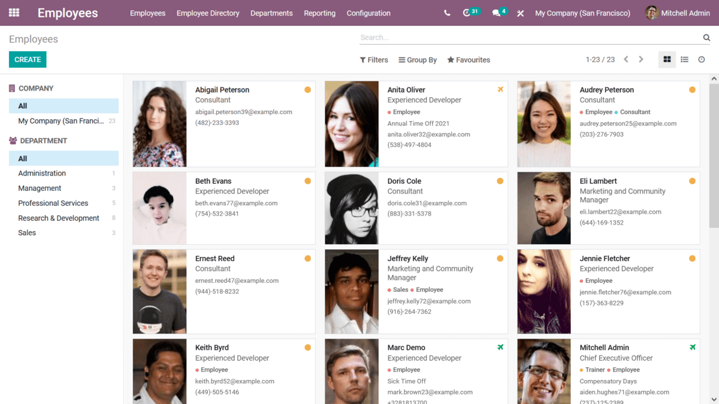
Task: Go to next page arrow
Action: tap(641, 60)
